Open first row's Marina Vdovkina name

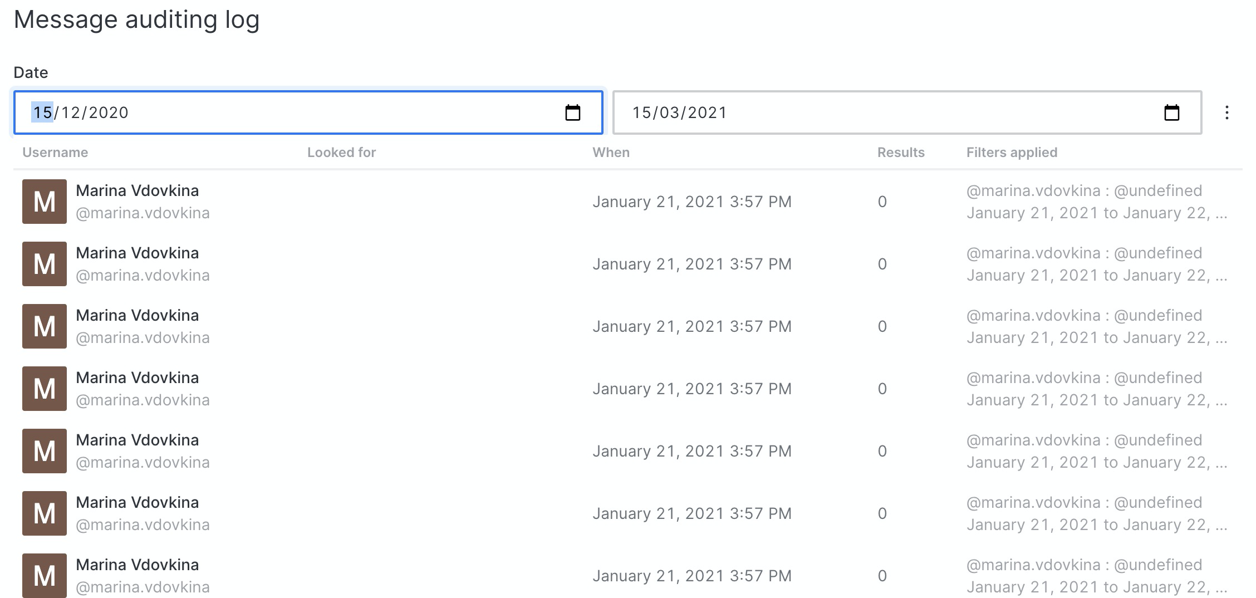coord(138,190)
